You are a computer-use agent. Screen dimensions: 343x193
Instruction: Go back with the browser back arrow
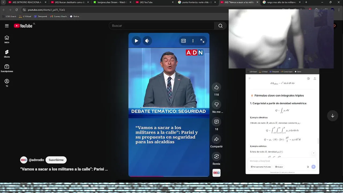pos(4,10)
